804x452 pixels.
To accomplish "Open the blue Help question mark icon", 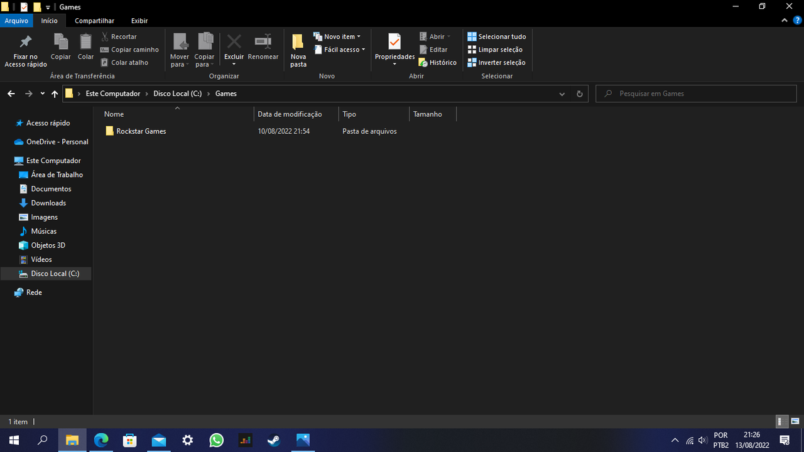I will click(x=798, y=21).
